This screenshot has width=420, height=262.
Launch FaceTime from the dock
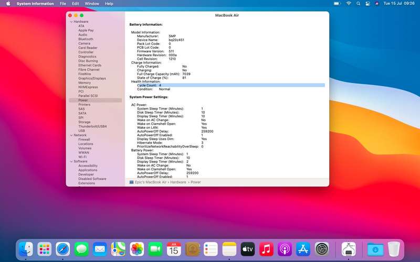coord(155,249)
